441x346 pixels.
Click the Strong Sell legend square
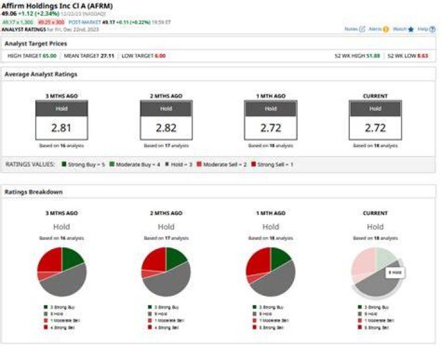[x=254, y=164]
